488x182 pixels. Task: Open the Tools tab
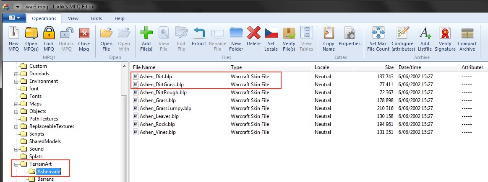click(96, 19)
